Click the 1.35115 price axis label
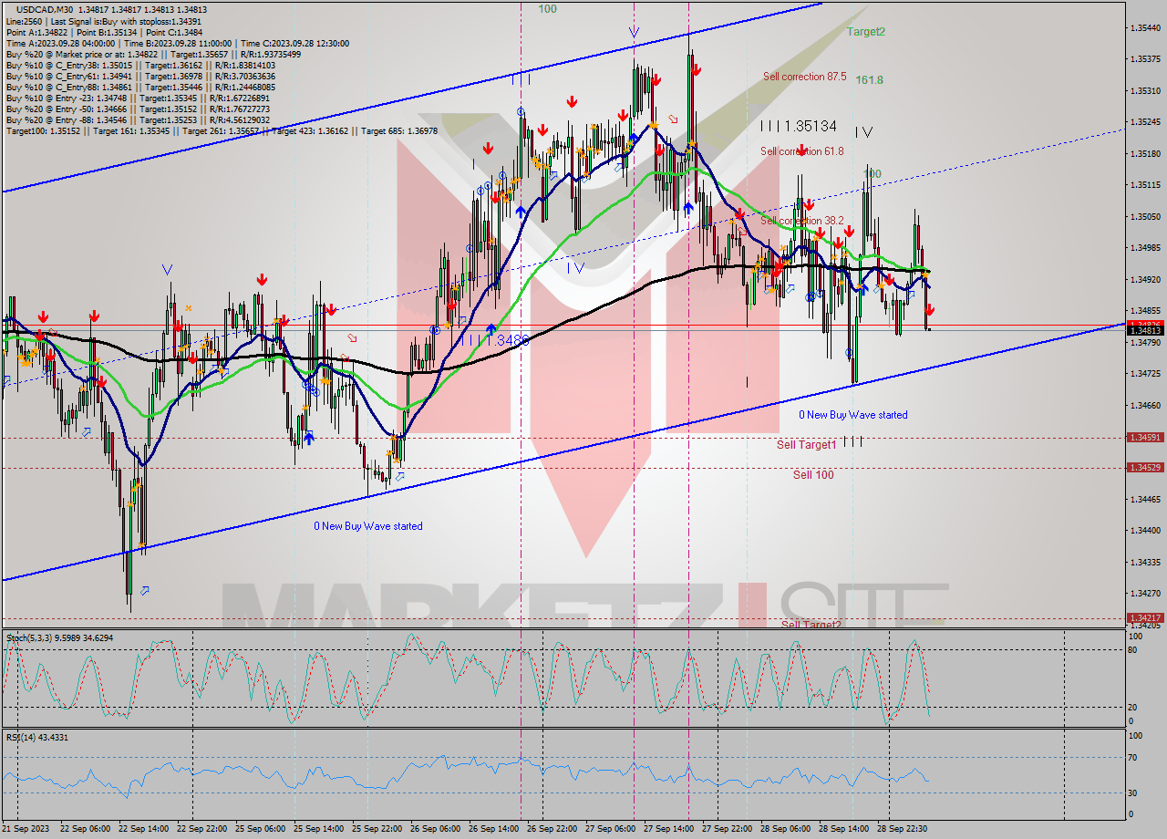Image resolution: width=1167 pixels, height=839 pixels. coord(1145,185)
